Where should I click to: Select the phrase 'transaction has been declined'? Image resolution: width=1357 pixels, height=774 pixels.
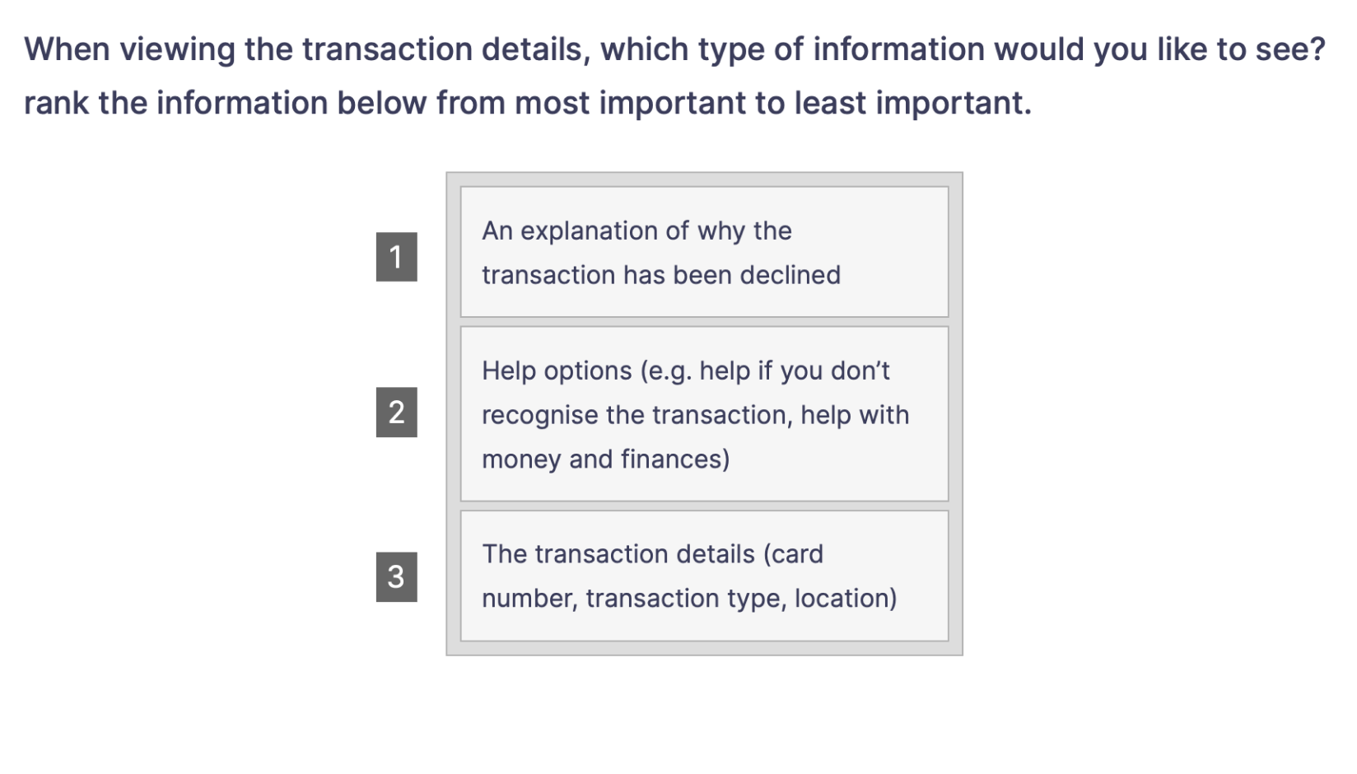click(661, 275)
